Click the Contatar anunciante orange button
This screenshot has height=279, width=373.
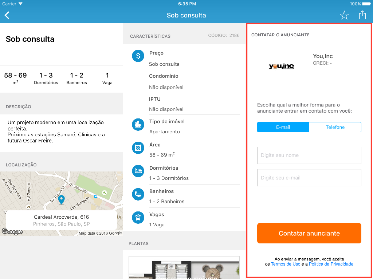coord(309,233)
